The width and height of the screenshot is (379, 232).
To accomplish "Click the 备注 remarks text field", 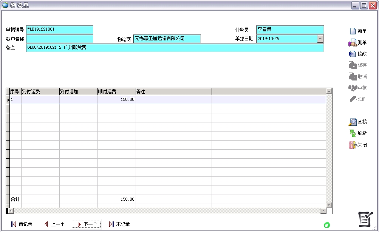I will point(175,48).
